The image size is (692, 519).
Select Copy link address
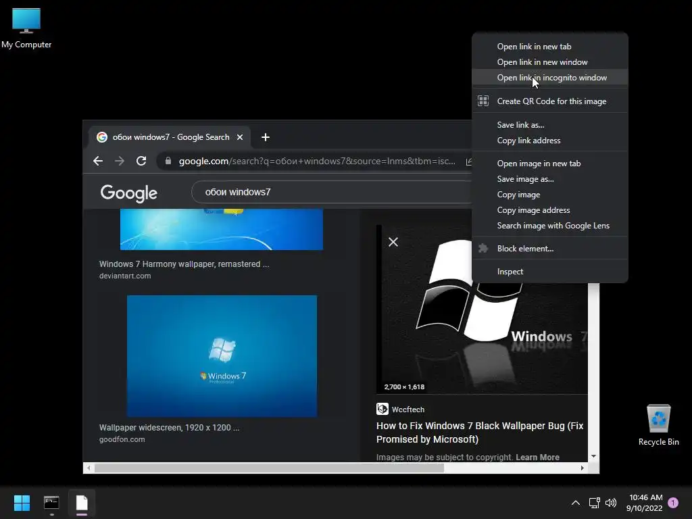pos(550,141)
